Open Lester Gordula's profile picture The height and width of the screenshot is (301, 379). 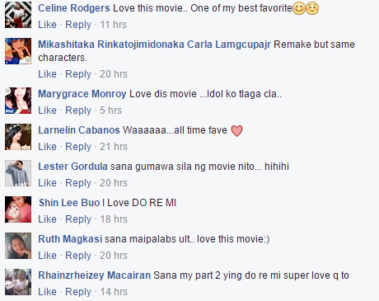[18, 173]
